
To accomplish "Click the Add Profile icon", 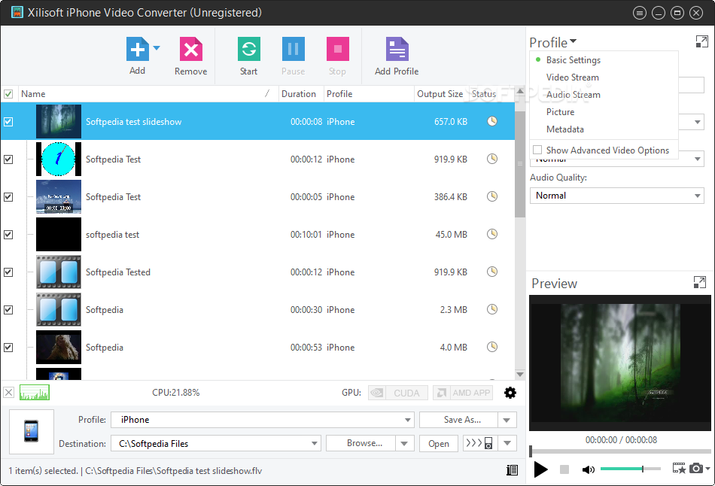I will [x=397, y=49].
